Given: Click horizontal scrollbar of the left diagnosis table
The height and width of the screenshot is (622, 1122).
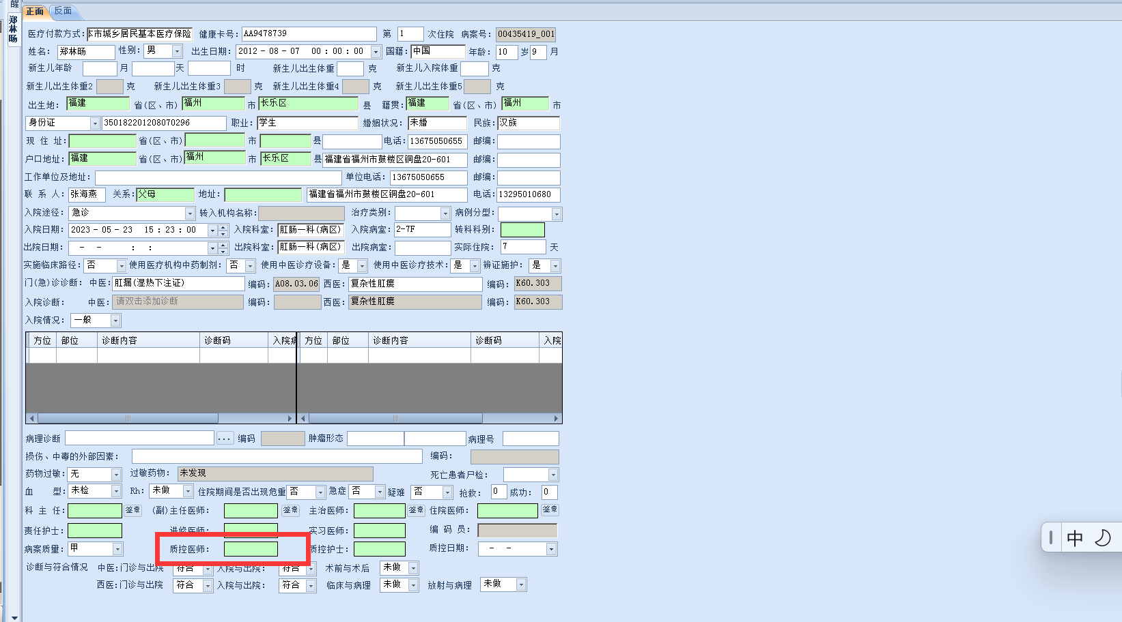Looking at the screenshot, I should 128,418.
